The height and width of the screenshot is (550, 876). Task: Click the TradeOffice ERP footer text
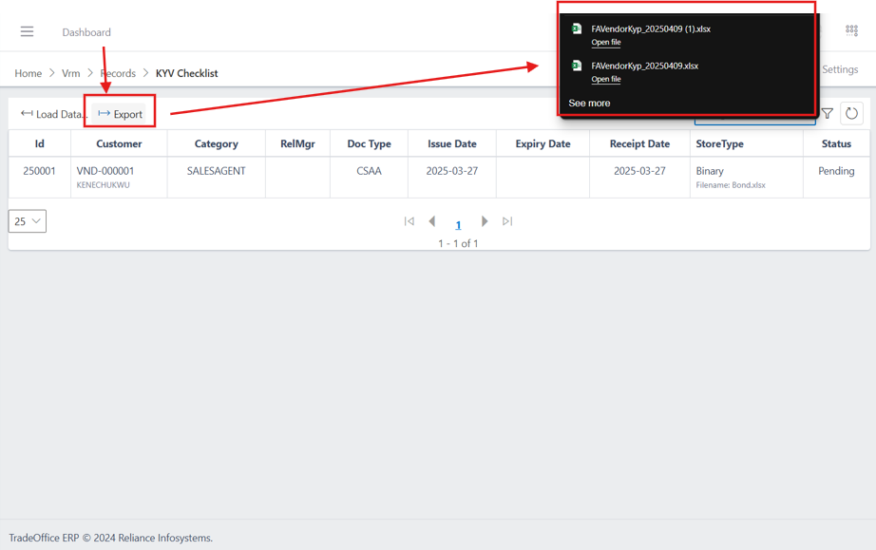pos(110,538)
